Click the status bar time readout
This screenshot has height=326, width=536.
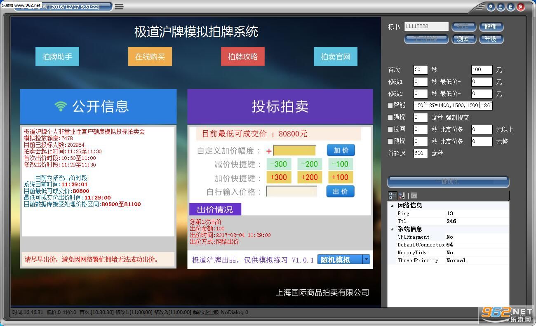28,312
